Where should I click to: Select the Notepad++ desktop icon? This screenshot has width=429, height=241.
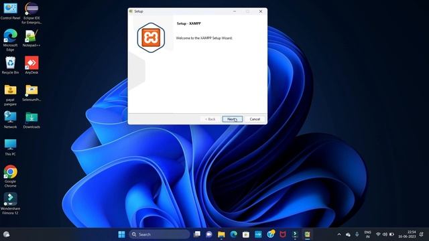32,38
